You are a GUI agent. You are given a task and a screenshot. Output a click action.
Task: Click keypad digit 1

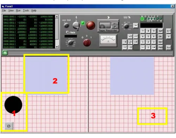tap(143, 42)
